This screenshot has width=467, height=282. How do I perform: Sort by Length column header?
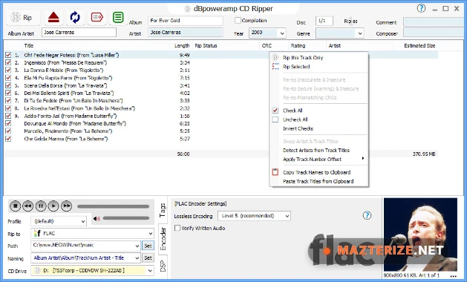pos(182,45)
